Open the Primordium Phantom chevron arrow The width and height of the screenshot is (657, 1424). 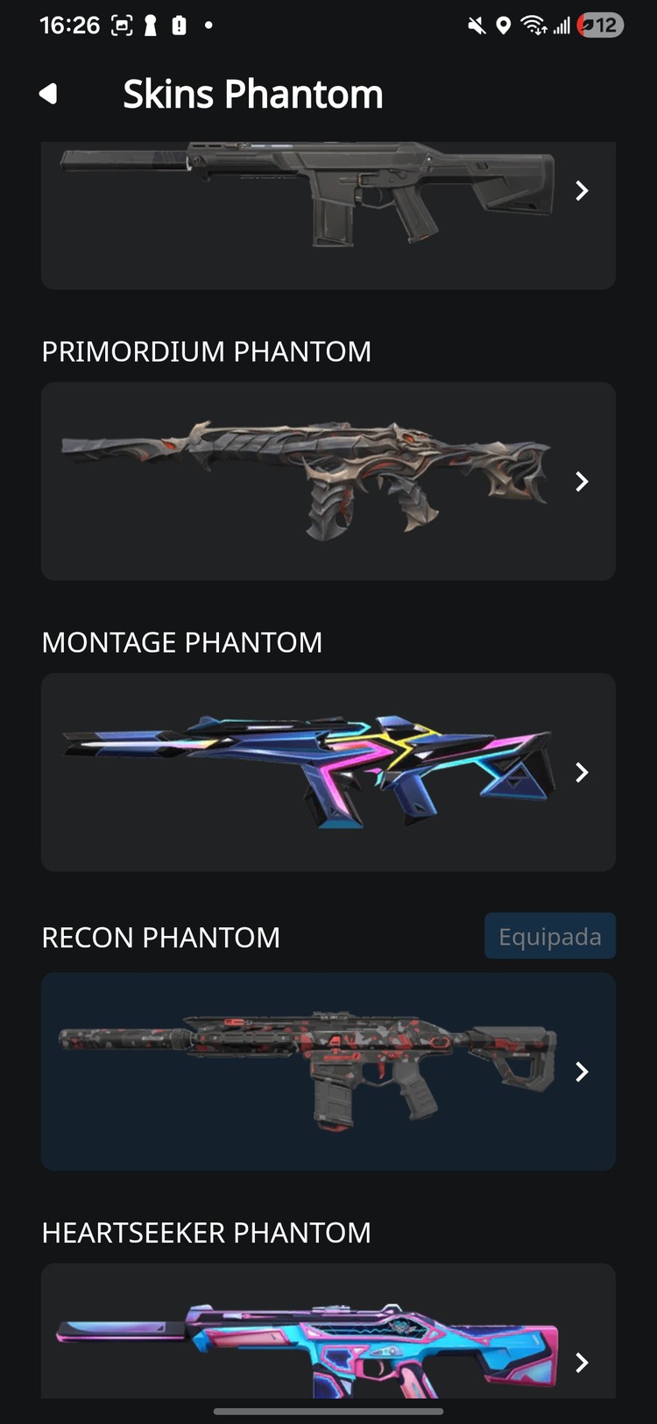tap(582, 481)
